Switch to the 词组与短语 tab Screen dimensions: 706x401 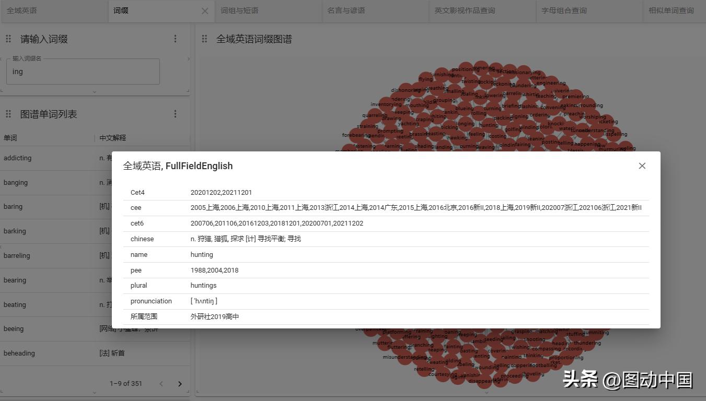click(268, 10)
